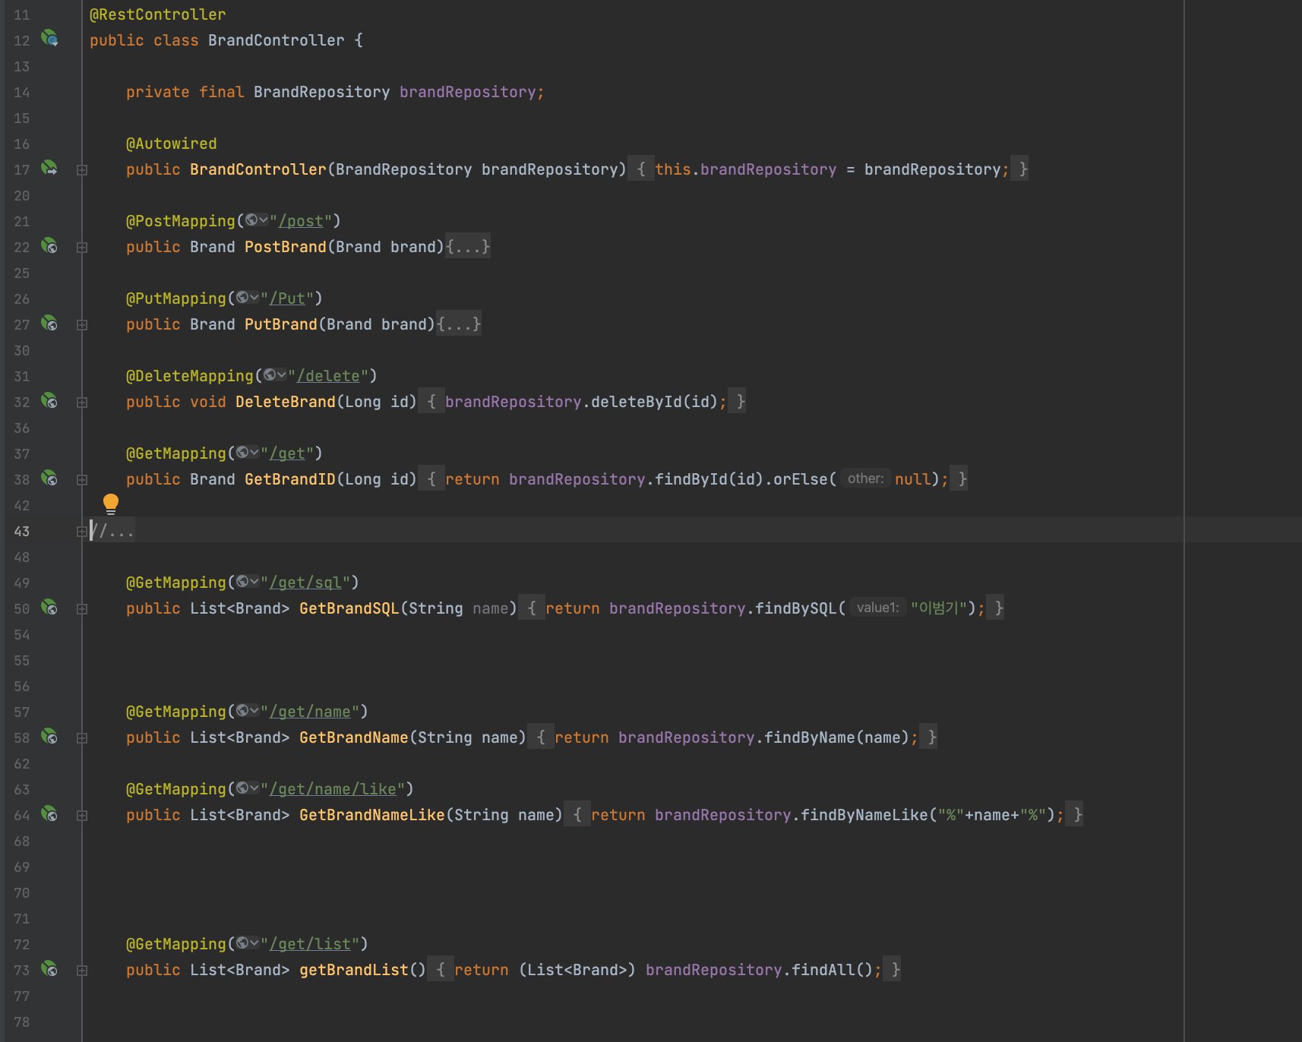
Task: Click the "이범기" string literal
Action: 938,608
